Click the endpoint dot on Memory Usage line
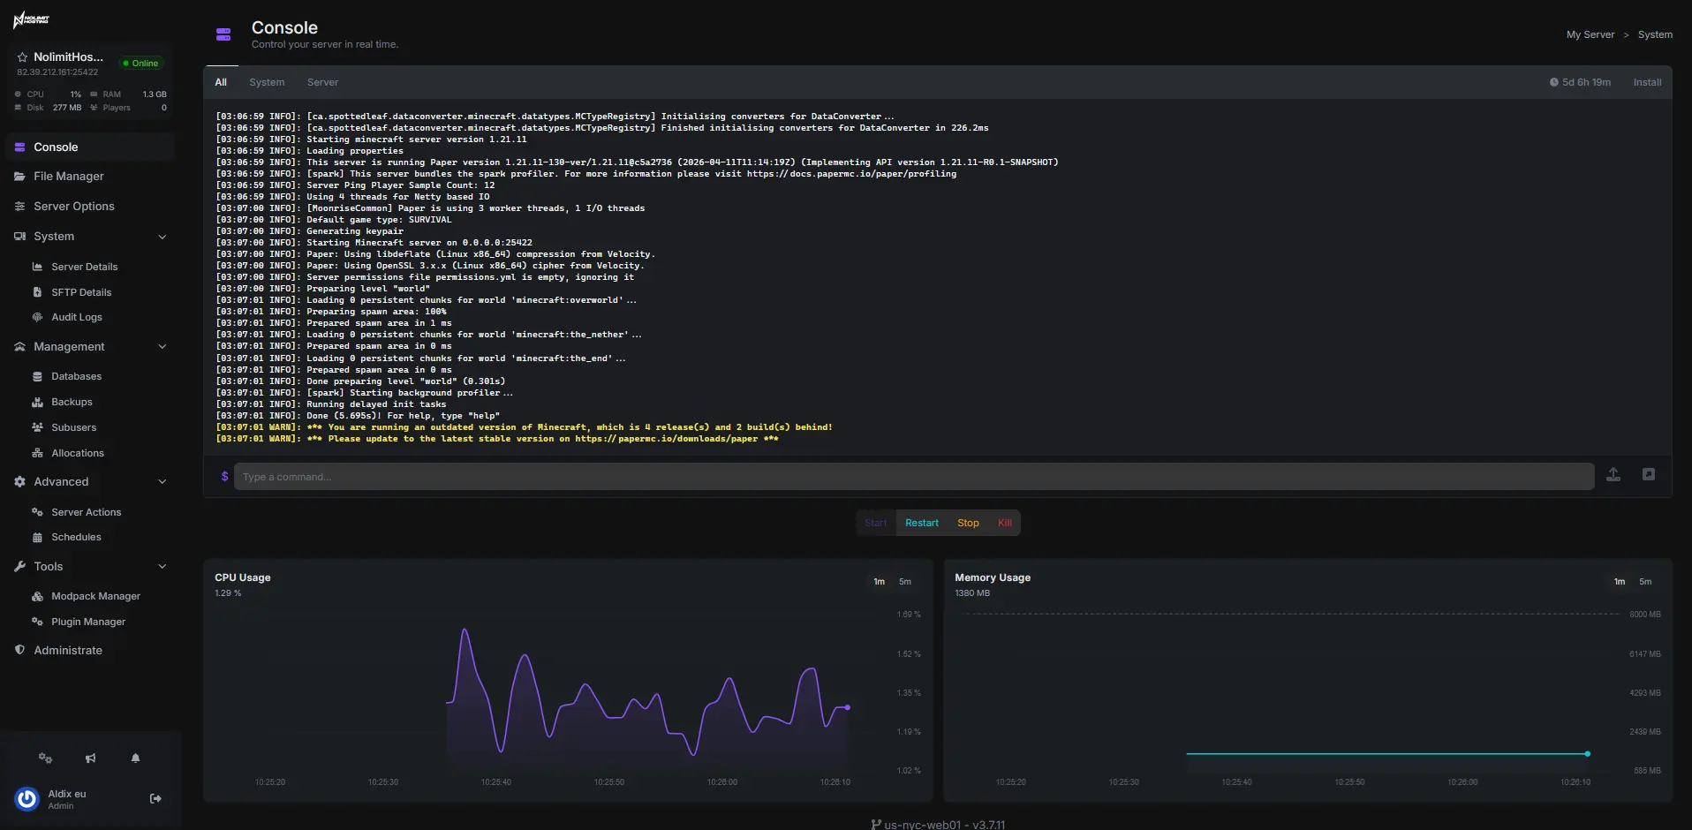 1587,754
